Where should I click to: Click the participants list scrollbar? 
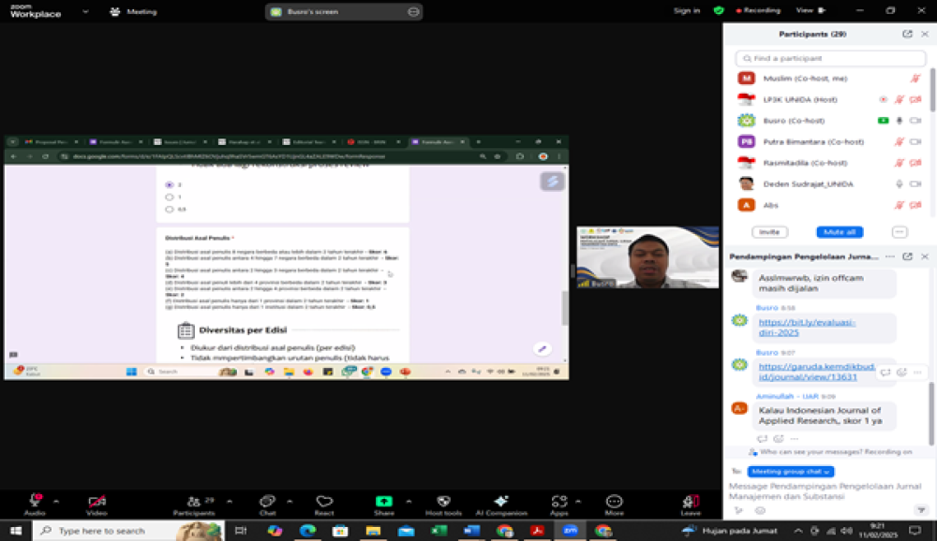(x=932, y=90)
